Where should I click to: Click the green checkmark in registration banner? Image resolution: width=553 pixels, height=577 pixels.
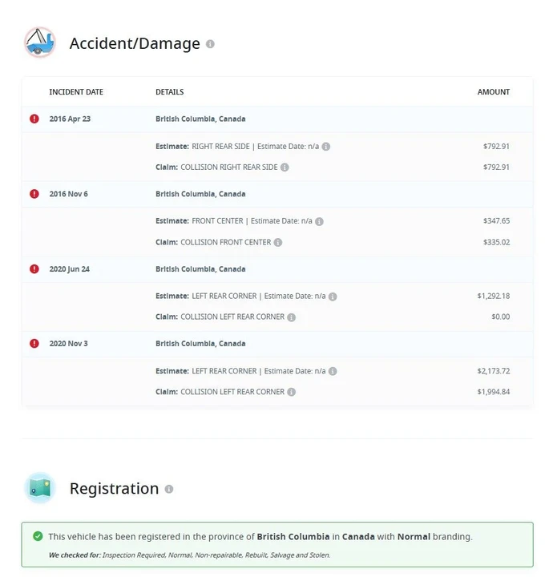38,536
